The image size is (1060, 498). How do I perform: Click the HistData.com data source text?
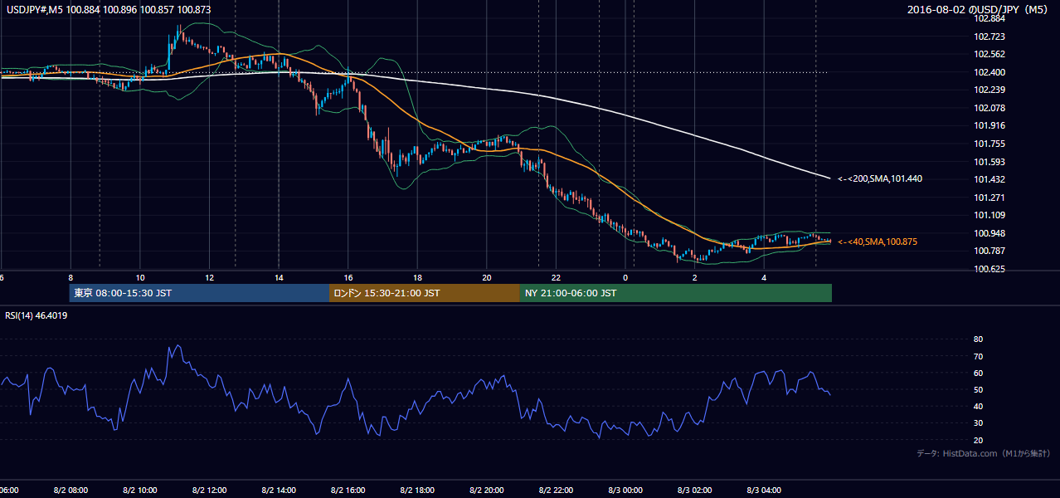pyautogui.click(x=983, y=453)
